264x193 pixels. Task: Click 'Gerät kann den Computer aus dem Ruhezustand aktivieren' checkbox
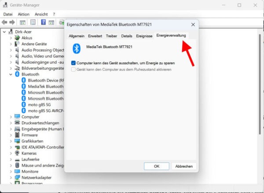click(73, 69)
